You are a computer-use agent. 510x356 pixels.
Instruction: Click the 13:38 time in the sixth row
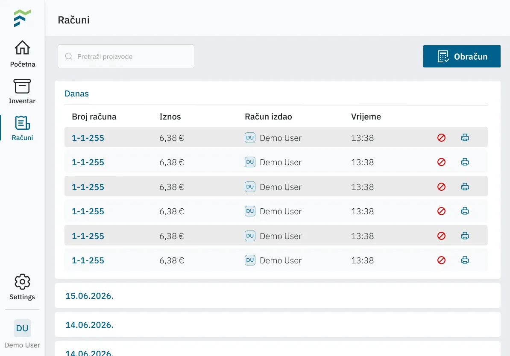click(x=362, y=260)
